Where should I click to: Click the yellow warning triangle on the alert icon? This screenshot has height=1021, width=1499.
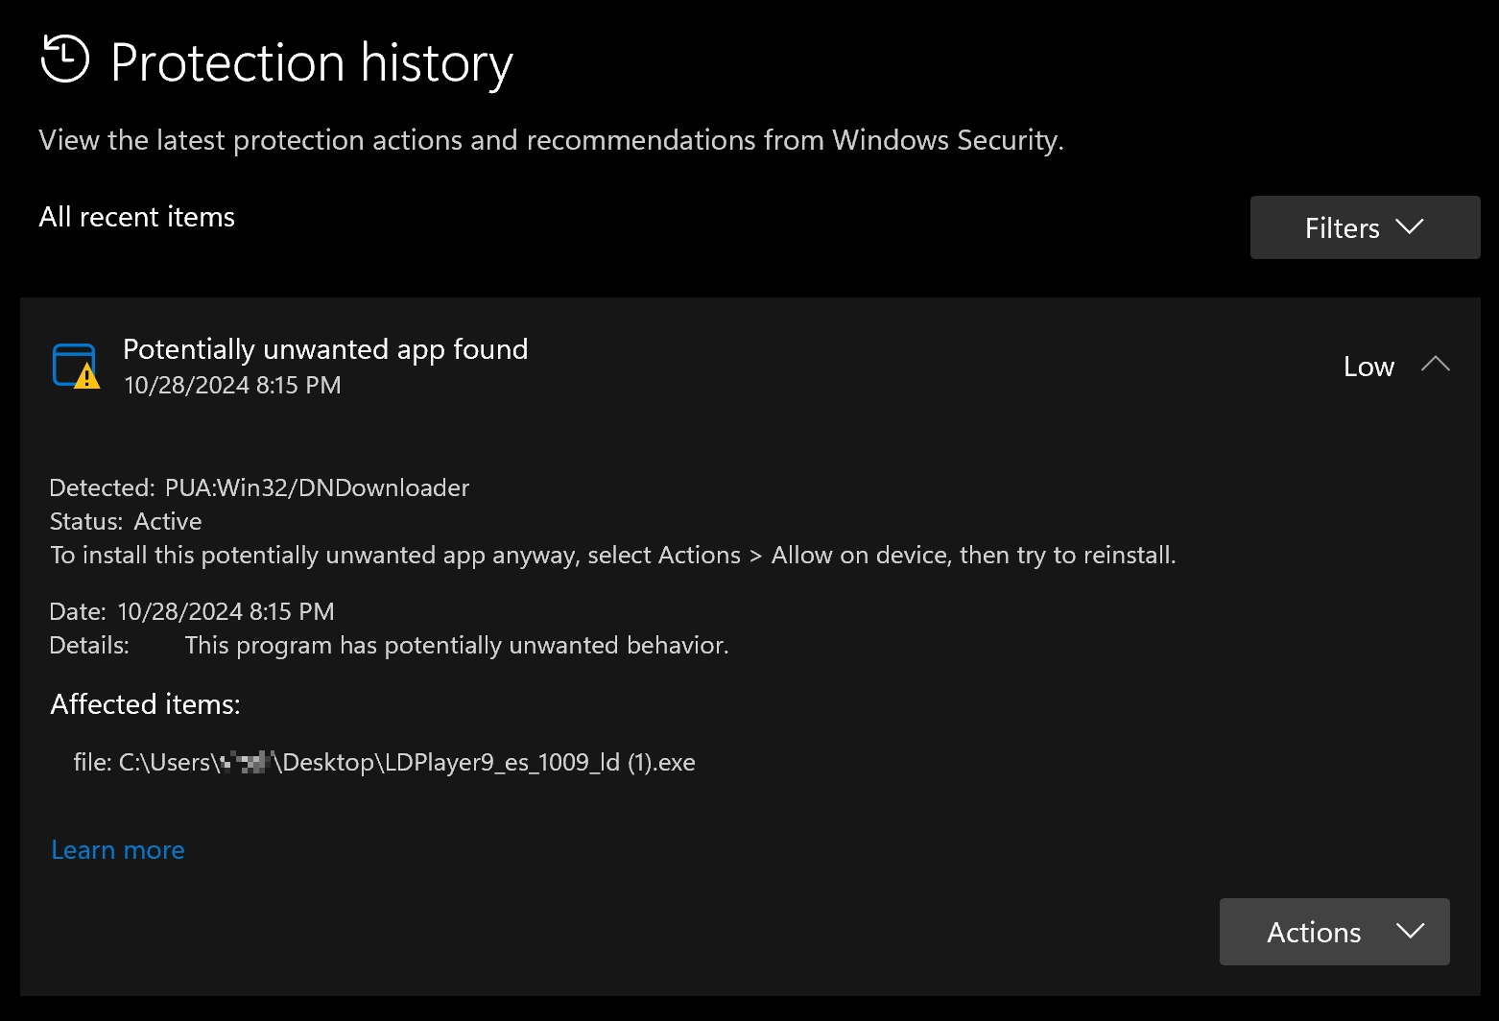(84, 377)
